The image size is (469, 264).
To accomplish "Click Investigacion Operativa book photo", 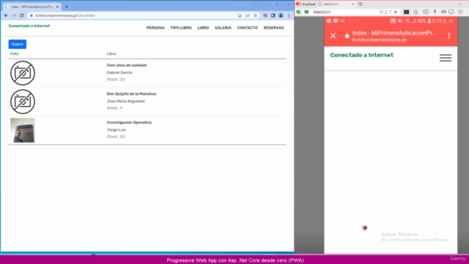I will (23, 131).
